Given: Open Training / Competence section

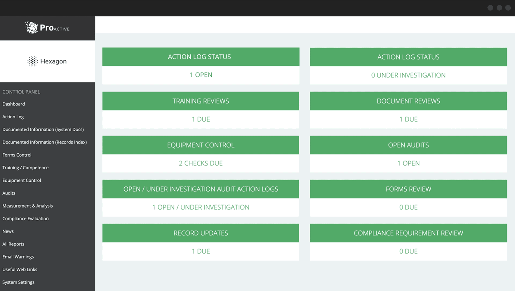Looking at the screenshot, I should (25, 167).
